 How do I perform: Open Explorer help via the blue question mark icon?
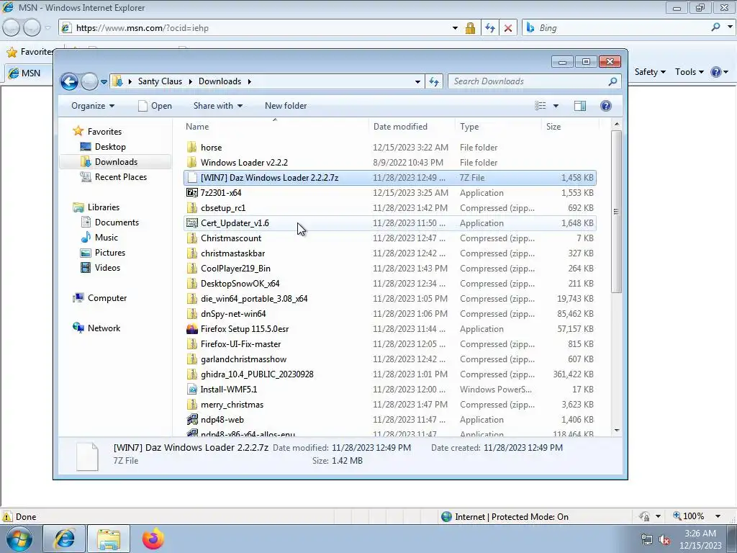[x=606, y=106]
